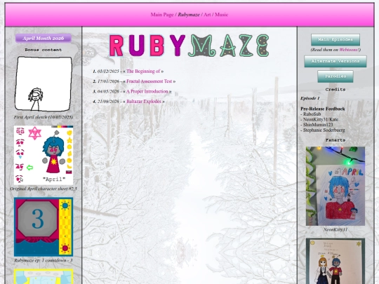Select Rubymaze in the top navigation

click(189, 15)
